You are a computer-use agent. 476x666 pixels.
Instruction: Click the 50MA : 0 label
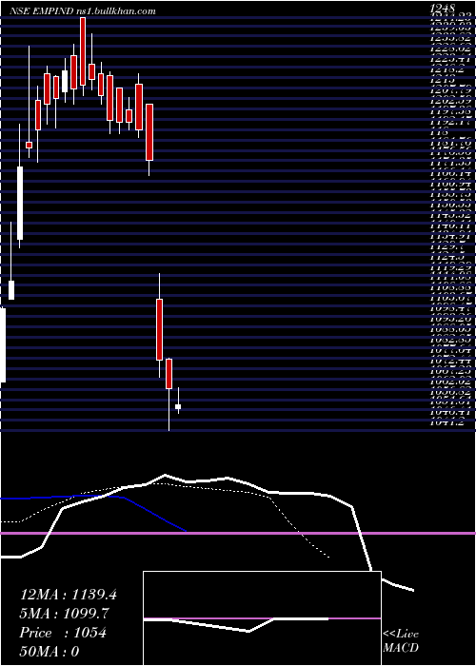click(50, 652)
